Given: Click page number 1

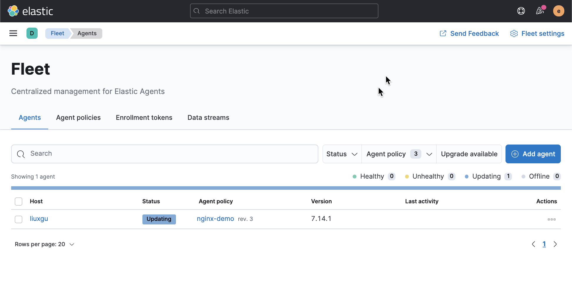Looking at the screenshot, I should pyautogui.click(x=544, y=244).
